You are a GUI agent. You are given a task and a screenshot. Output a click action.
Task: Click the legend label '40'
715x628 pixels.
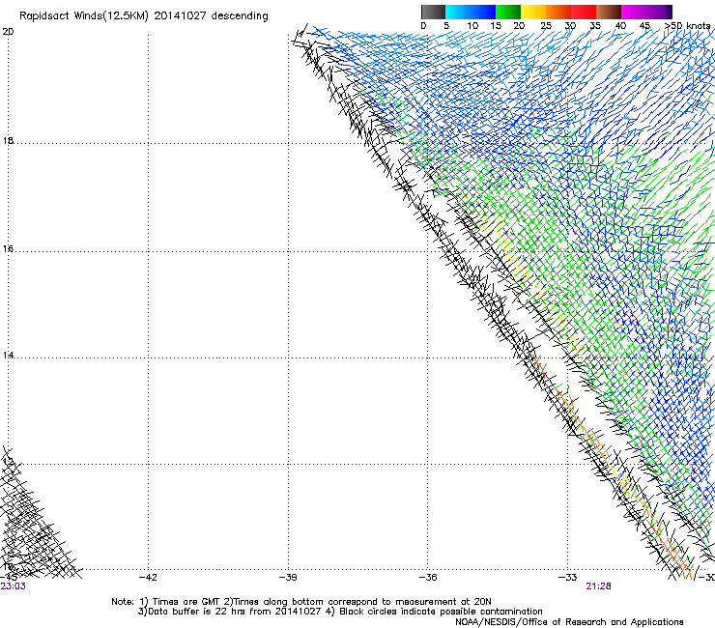click(x=620, y=26)
